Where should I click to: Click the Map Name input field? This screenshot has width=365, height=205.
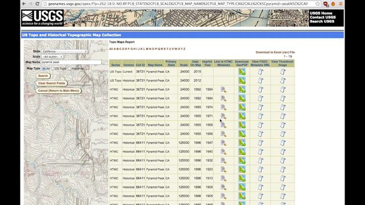[x=71, y=62]
